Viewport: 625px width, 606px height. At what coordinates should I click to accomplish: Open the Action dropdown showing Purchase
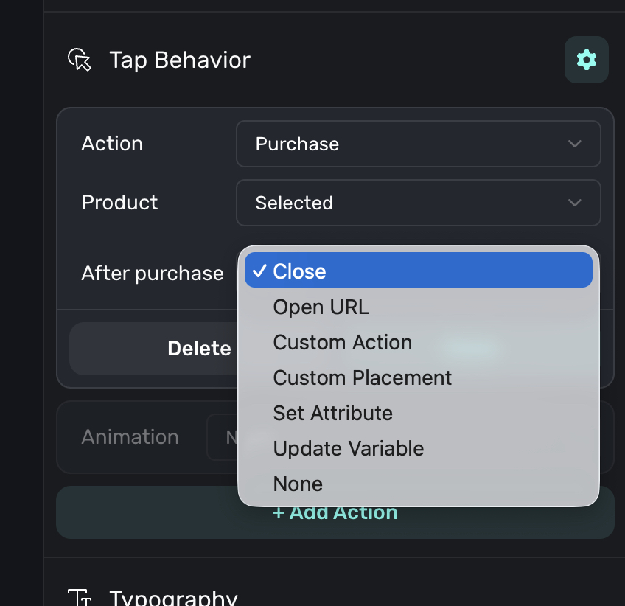coord(418,144)
